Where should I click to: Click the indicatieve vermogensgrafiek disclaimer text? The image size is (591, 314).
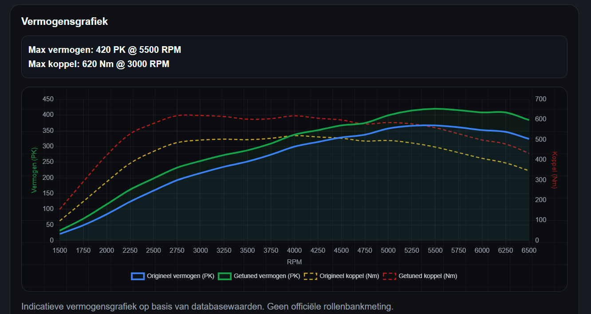pyautogui.click(x=207, y=306)
